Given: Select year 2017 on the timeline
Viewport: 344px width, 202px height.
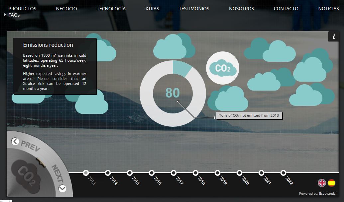Looking at the screenshot, I should [x=173, y=173].
